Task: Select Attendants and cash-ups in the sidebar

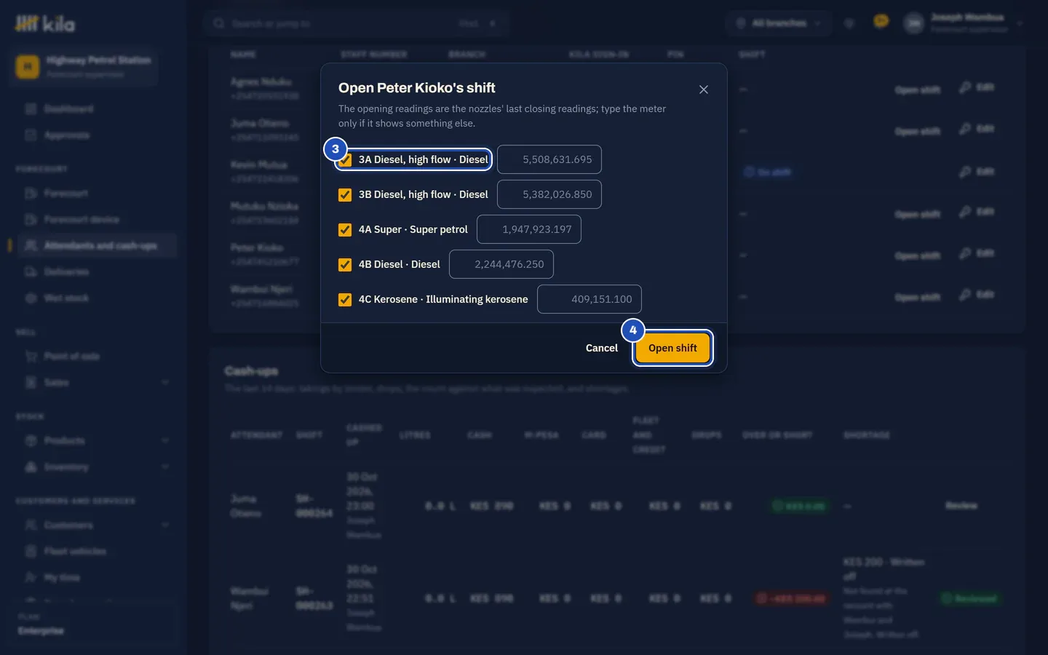Action: (96, 246)
